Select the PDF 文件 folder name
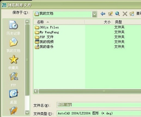This screenshot has height=117, width=141. (x=47, y=37)
